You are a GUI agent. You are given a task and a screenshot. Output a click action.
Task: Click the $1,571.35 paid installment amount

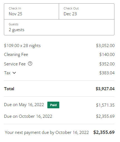coord(105,105)
